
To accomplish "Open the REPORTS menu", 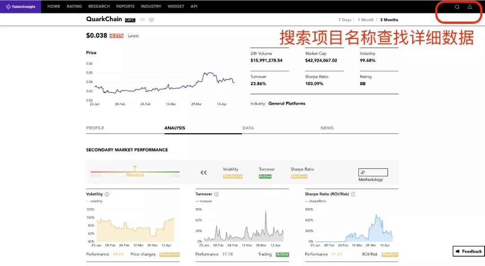I will (125, 6).
